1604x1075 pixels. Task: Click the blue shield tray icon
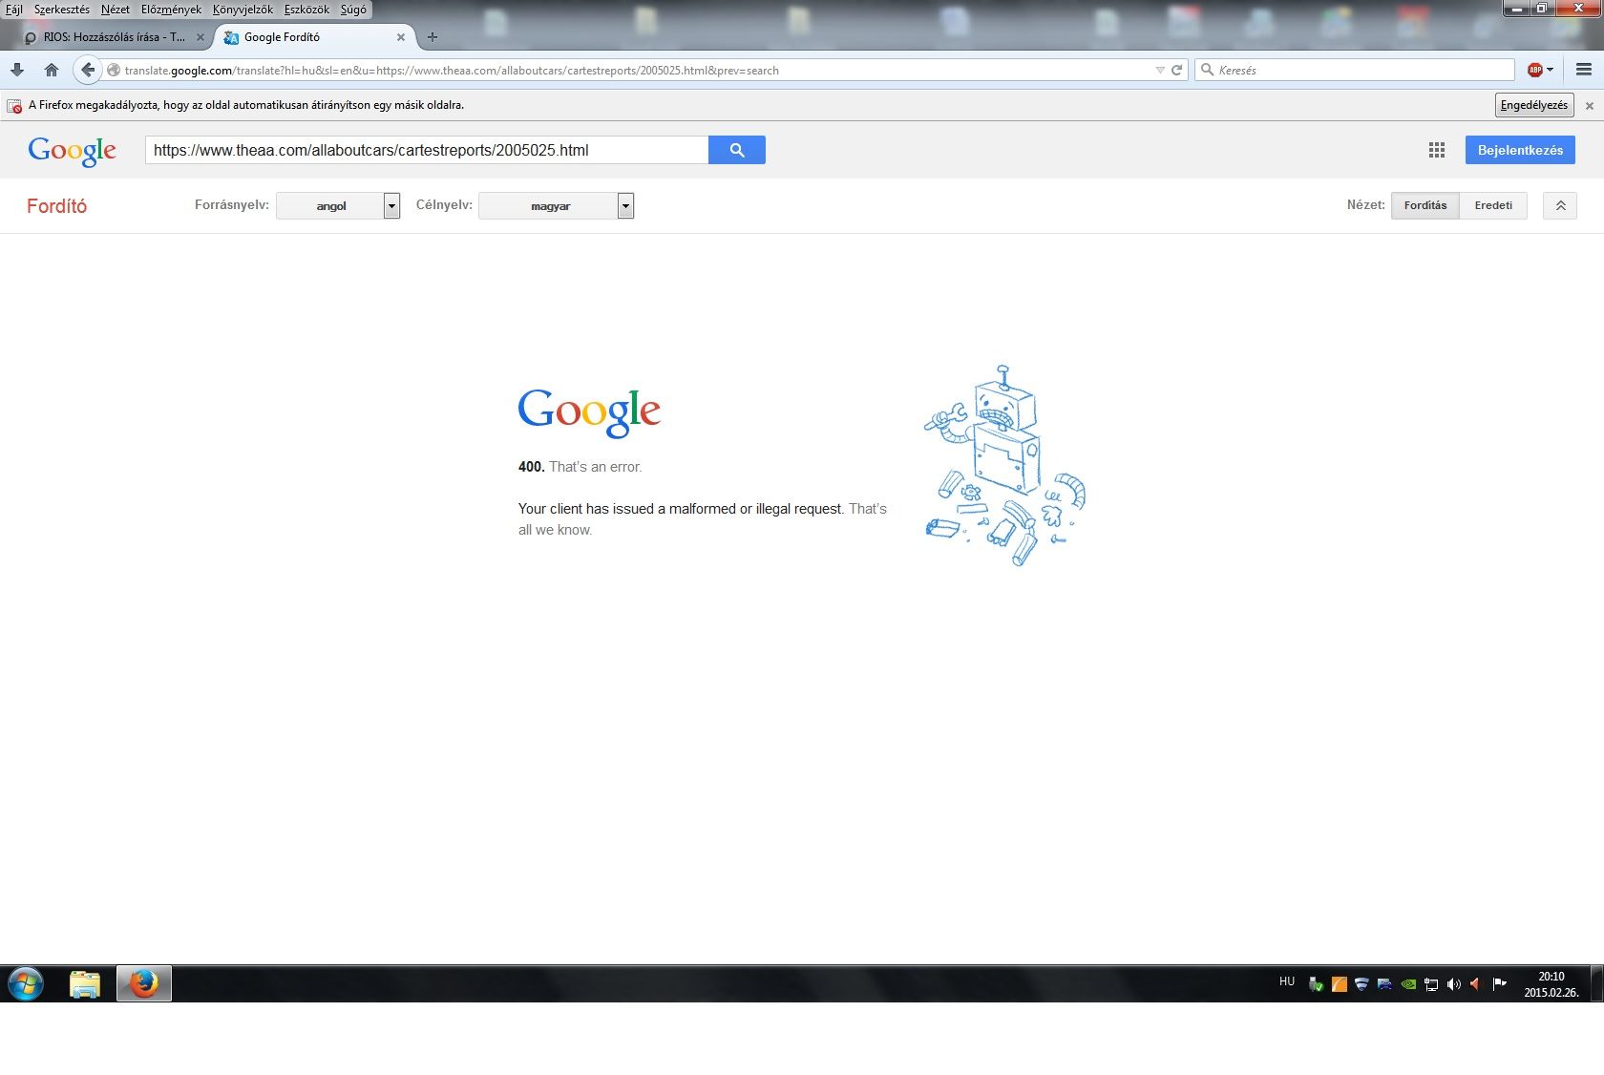tap(1362, 984)
